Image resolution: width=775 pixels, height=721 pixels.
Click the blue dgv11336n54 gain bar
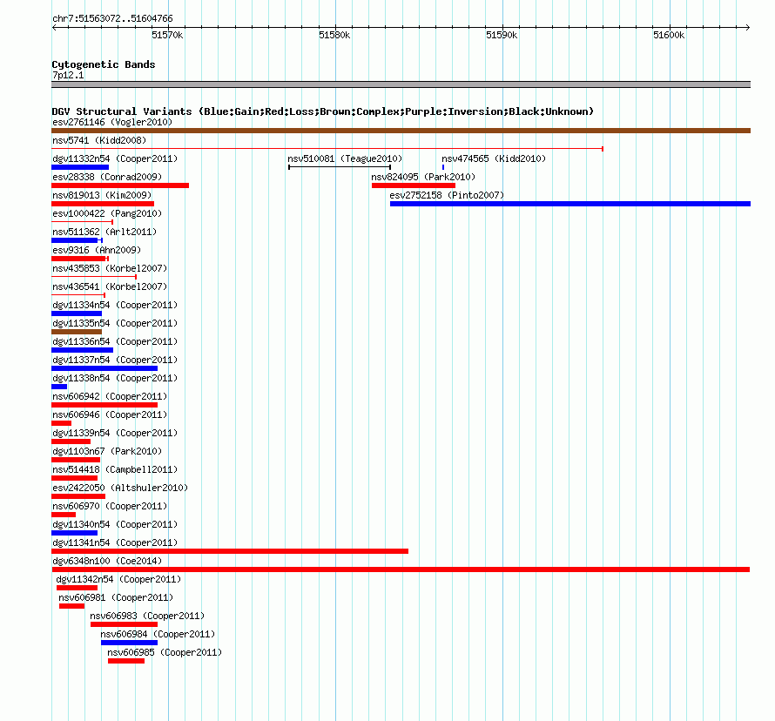(82, 350)
